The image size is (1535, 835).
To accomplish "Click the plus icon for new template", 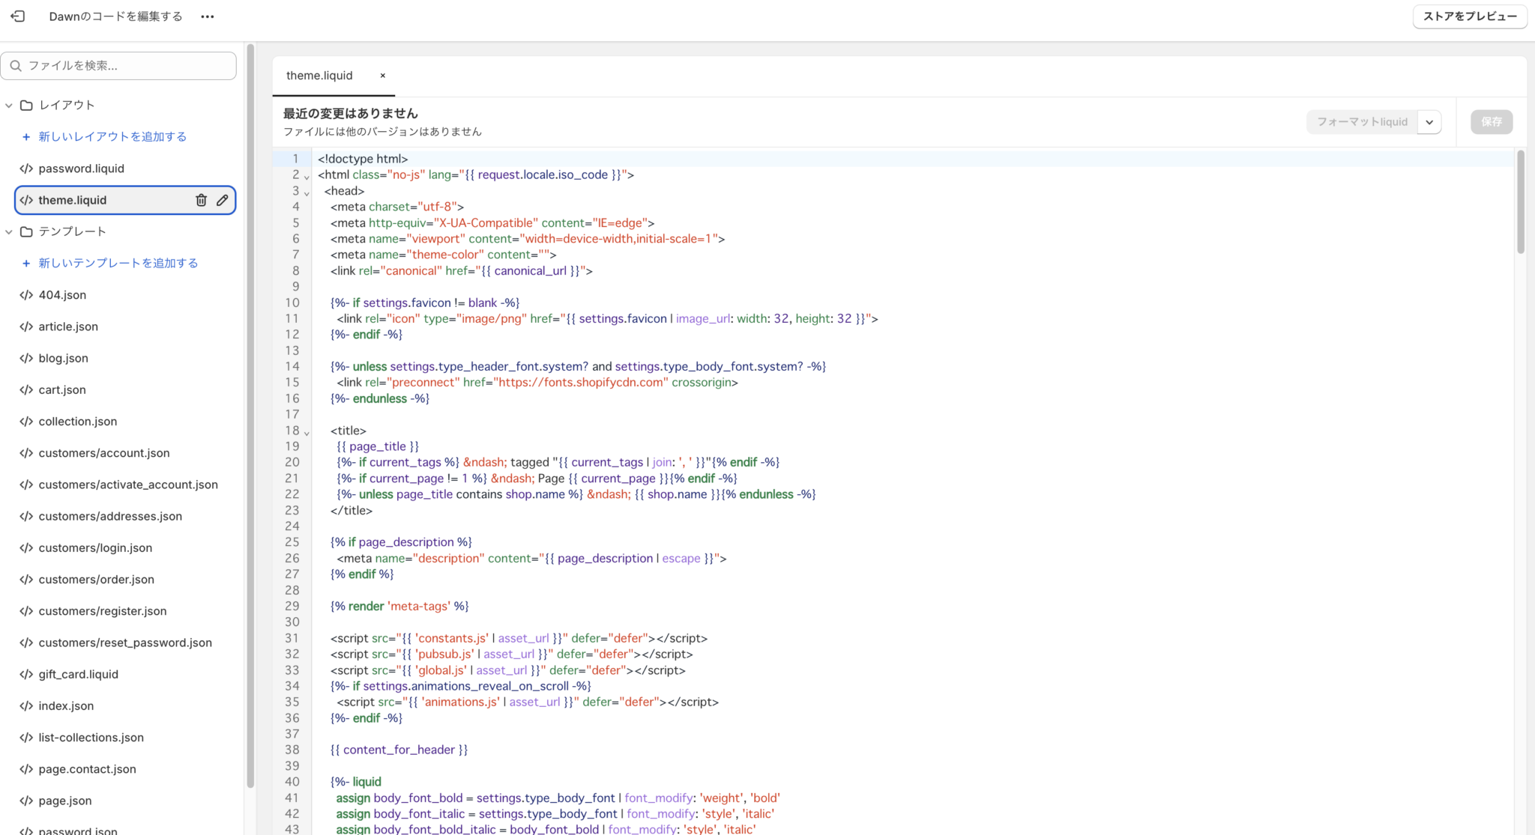I will [x=26, y=264].
